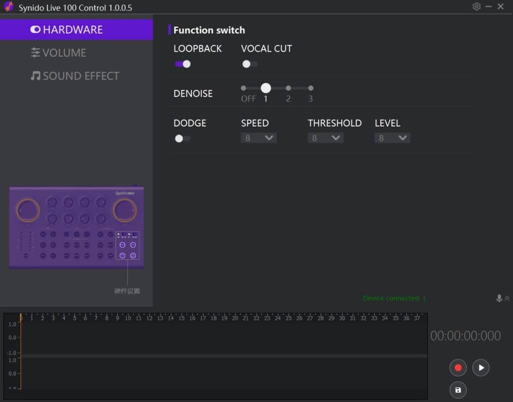Close the Synido control window

pos(500,7)
